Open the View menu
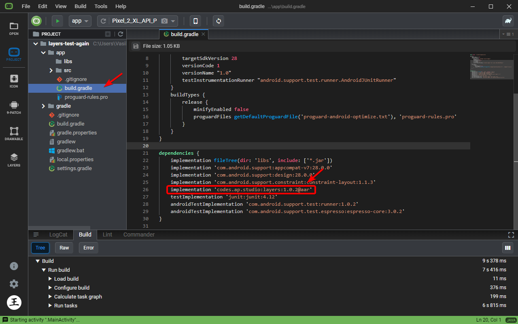The image size is (518, 324). [61, 6]
